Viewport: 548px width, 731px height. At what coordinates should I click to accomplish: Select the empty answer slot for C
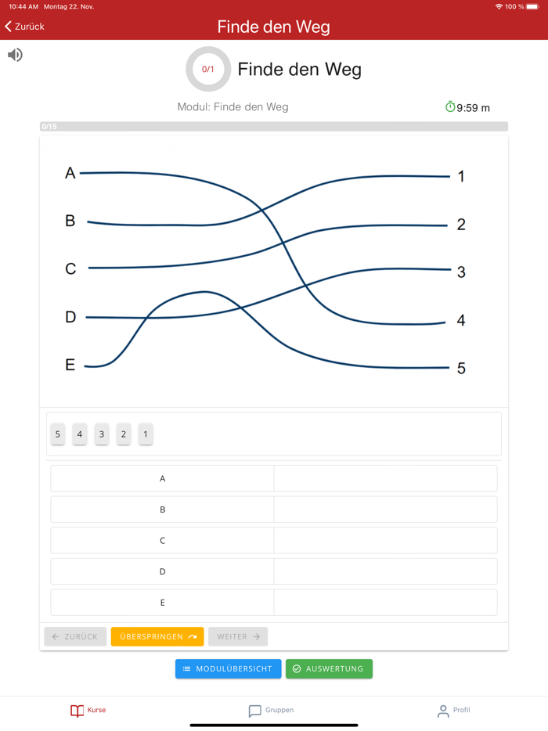385,541
